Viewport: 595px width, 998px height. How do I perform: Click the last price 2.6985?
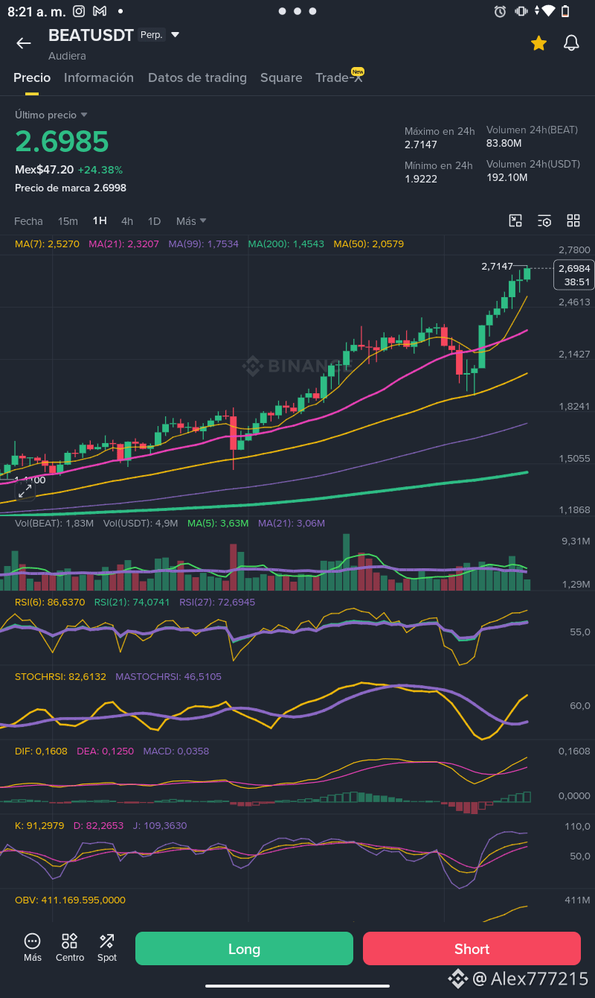62,142
